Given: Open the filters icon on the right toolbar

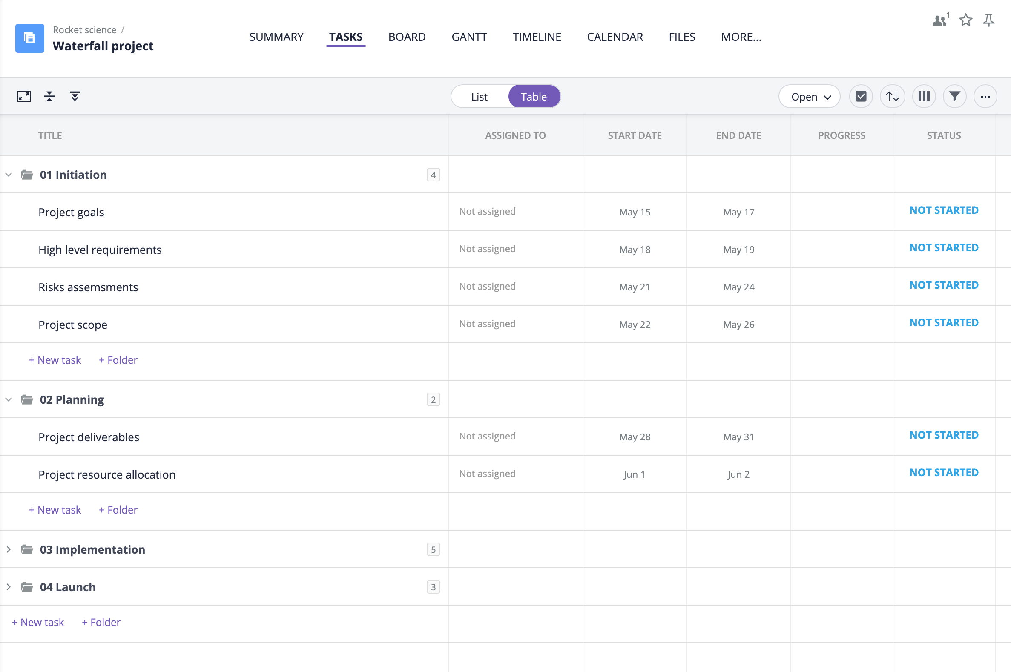Looking at the screenshot, I should click(954, 96).
